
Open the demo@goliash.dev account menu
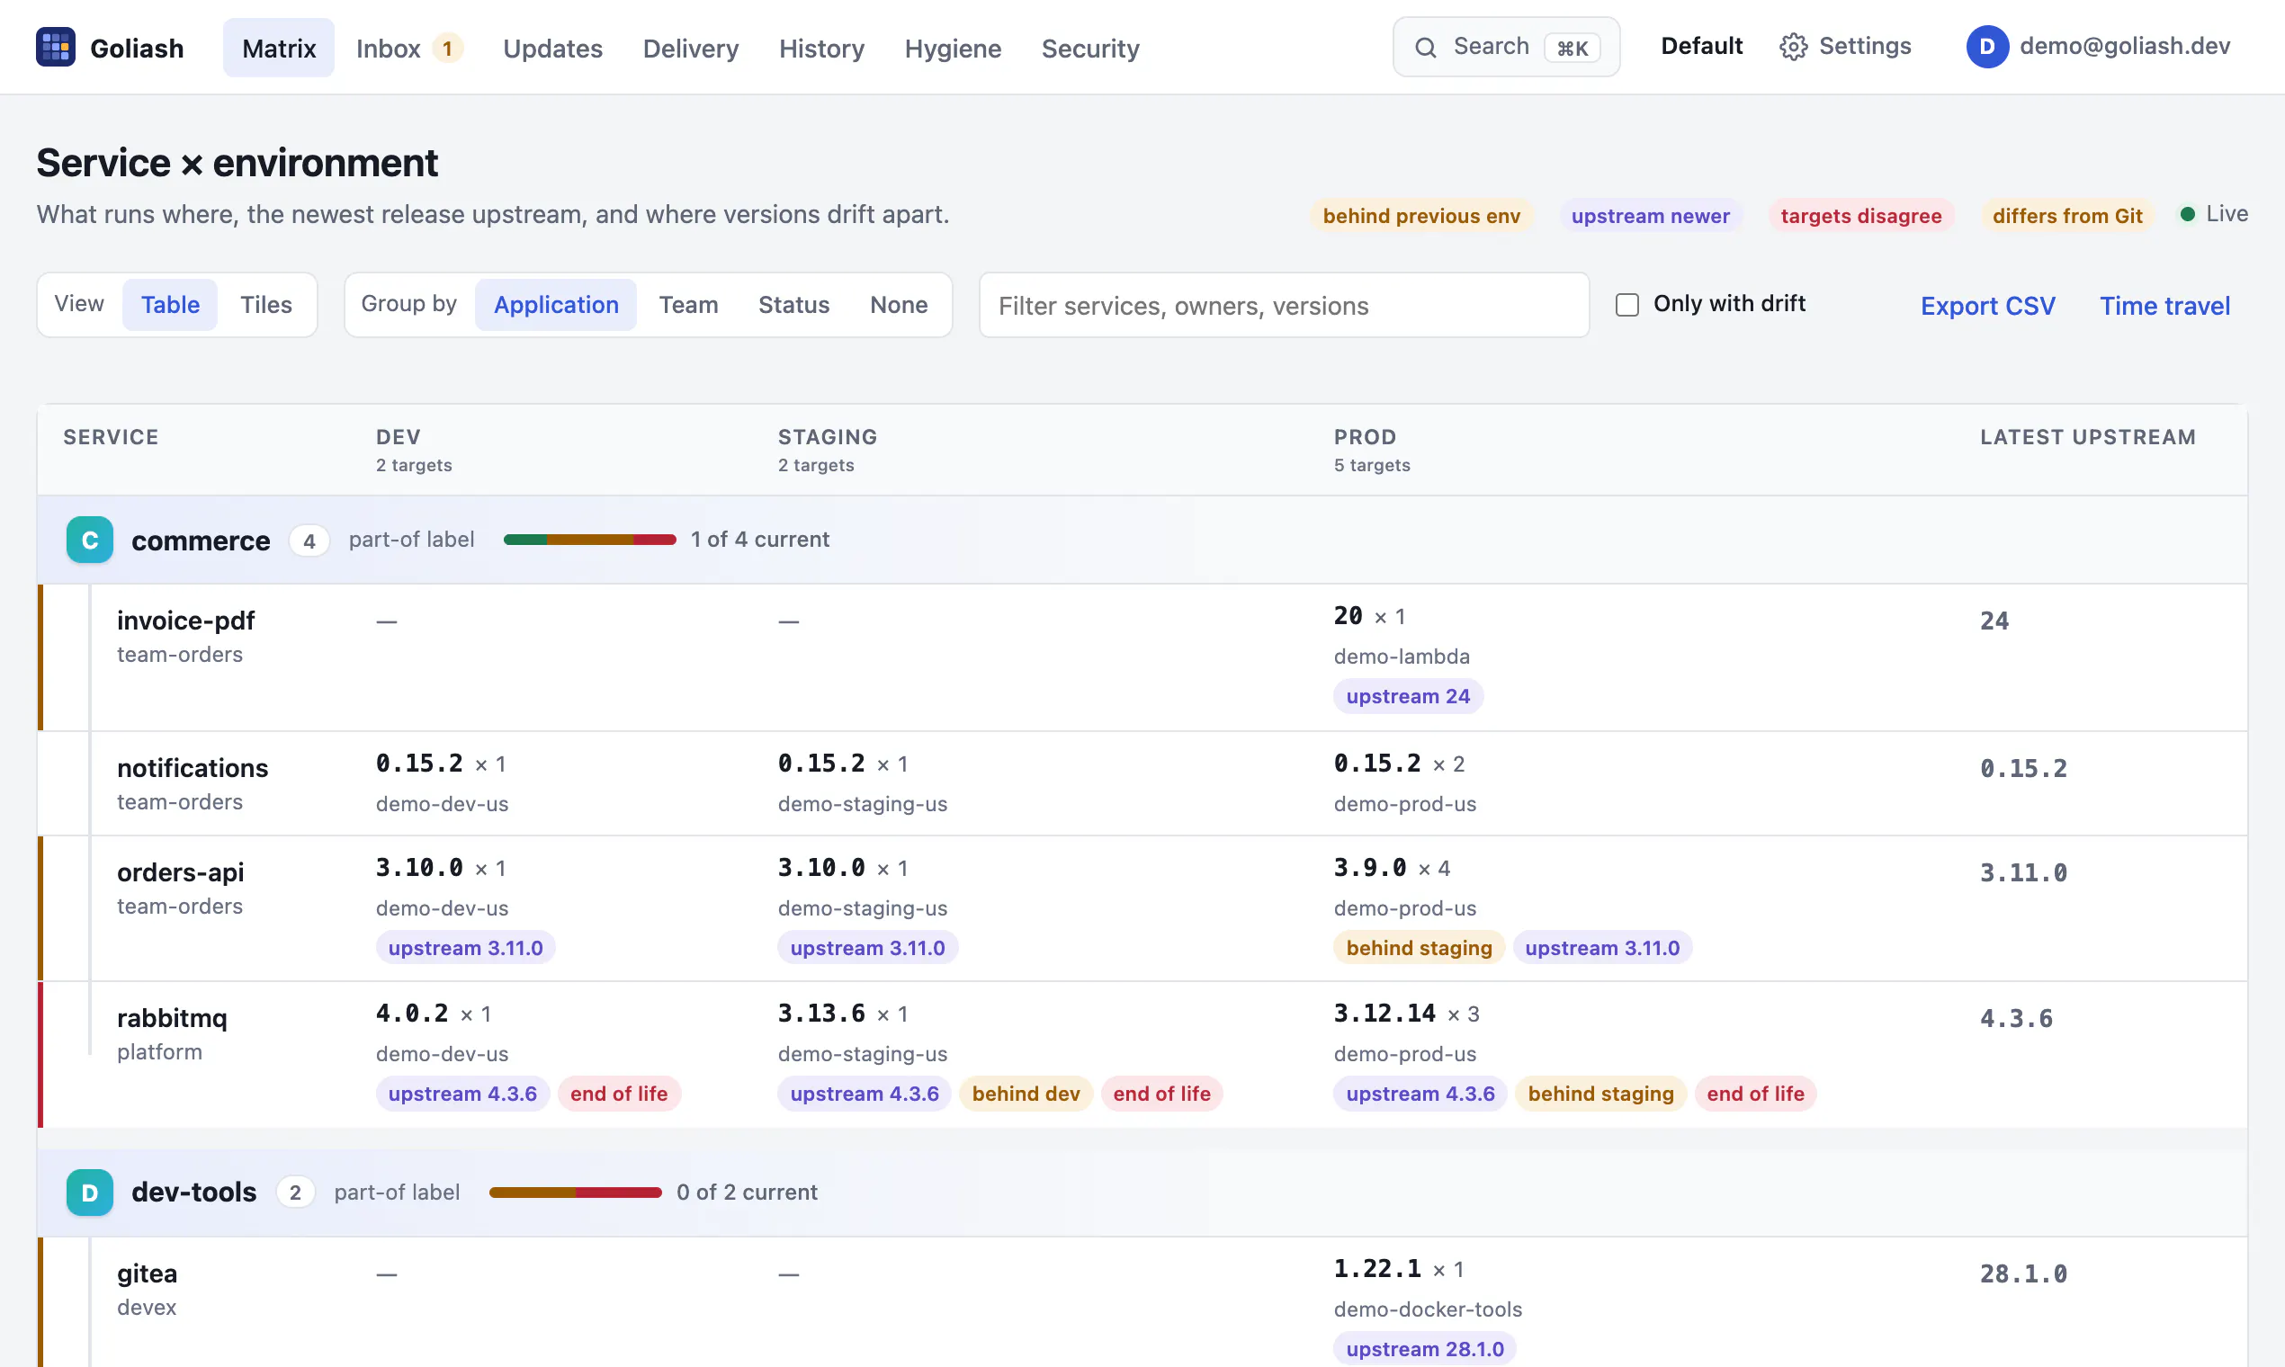coord(2098,47)
